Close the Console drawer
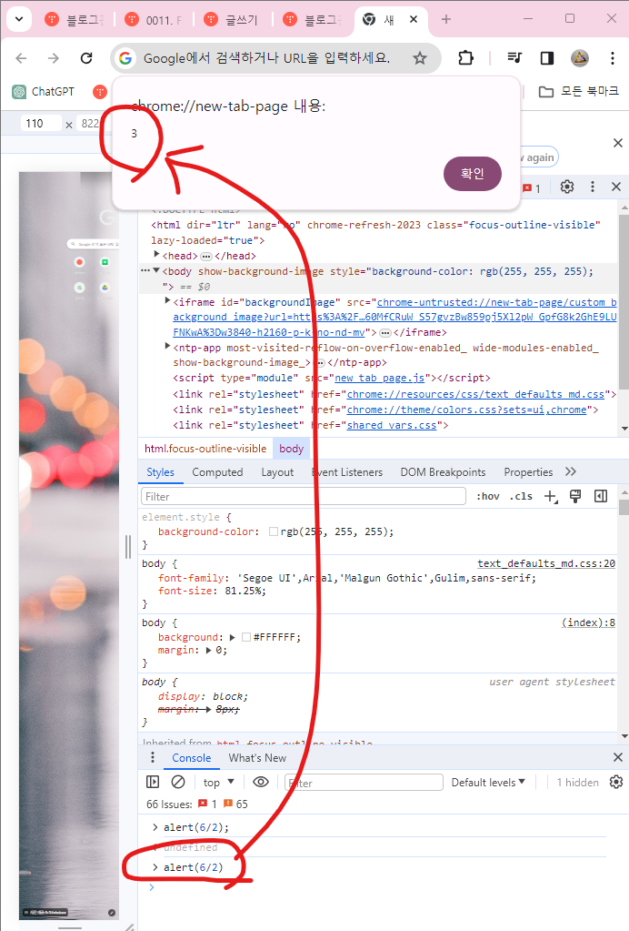Screen dimensions: 629x931 (618, 757)
